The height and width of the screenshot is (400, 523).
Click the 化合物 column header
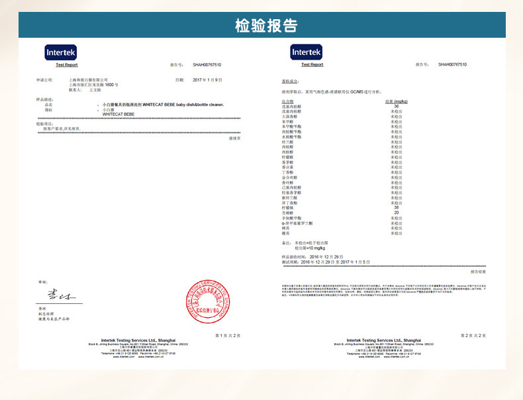click(x=287, y=101)
